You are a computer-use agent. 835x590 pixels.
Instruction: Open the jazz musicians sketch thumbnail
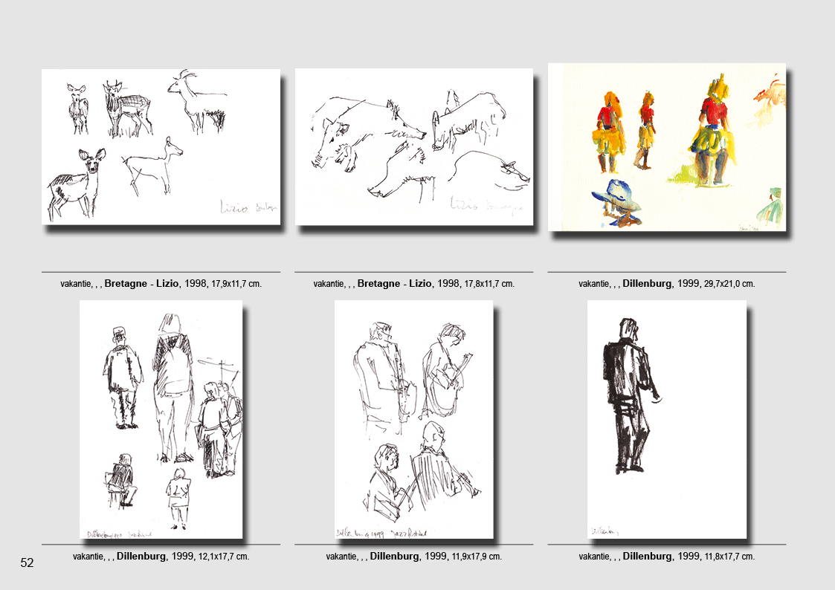tap(414, 419)
